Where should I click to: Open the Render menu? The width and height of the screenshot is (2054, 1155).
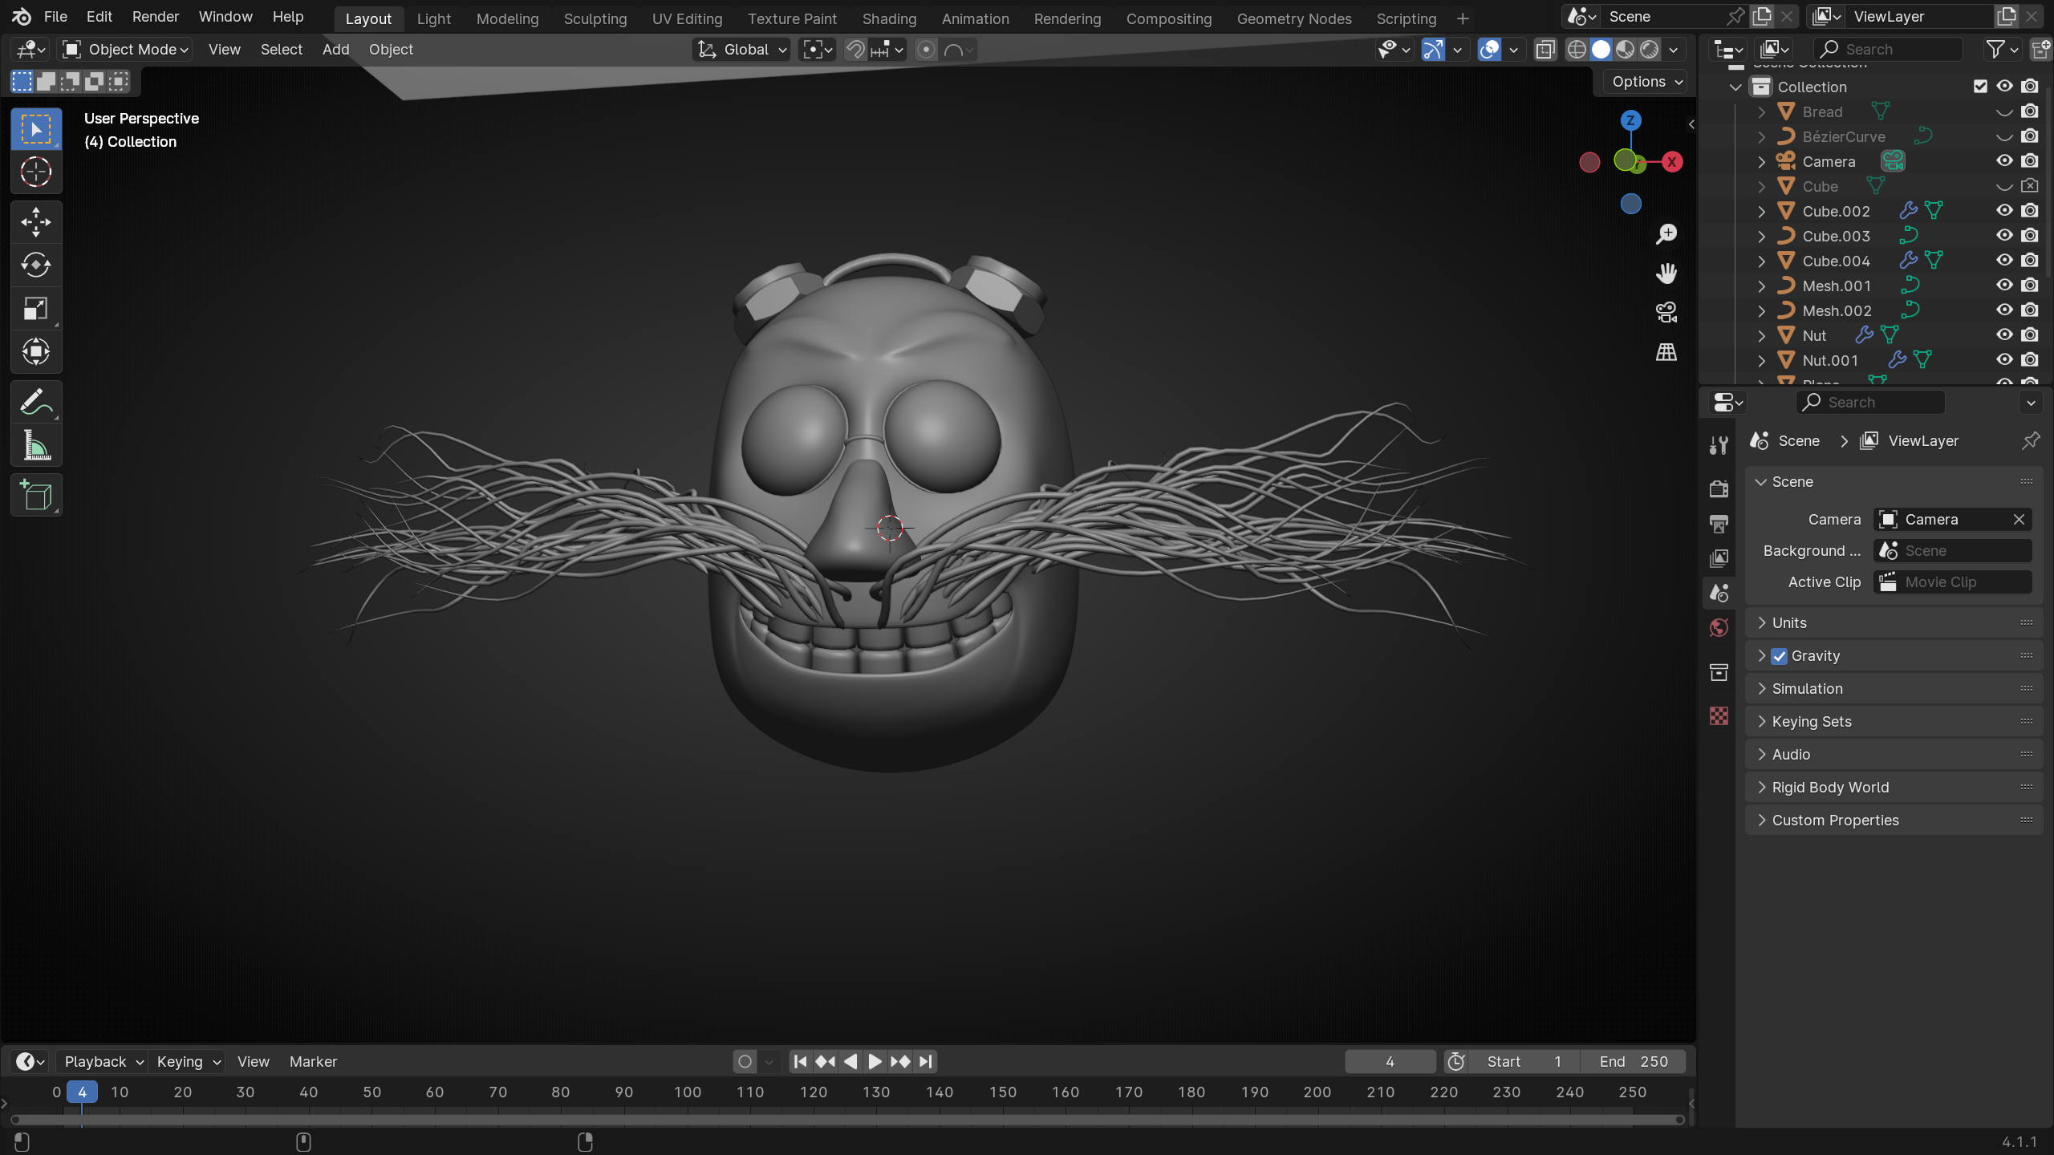click(156, 17)
